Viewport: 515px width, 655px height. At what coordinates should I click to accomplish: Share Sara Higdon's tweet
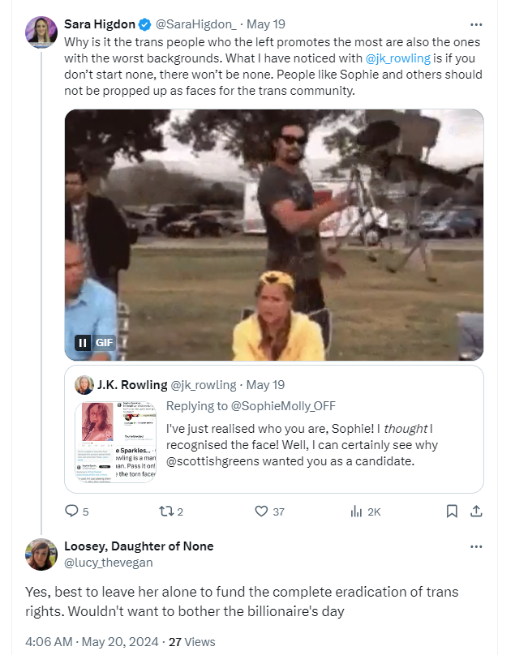(476, 511)
